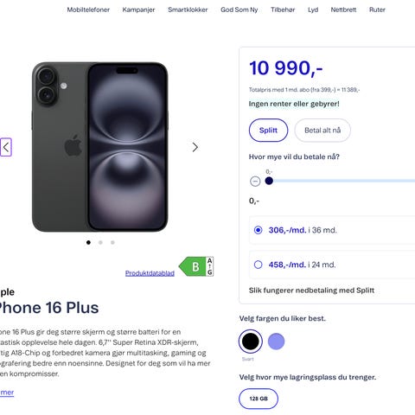Image resolution: width=415 pixels, height=415 pixels.
Task: Choose the Splitt payment option
Action: [x=268, y=131]
